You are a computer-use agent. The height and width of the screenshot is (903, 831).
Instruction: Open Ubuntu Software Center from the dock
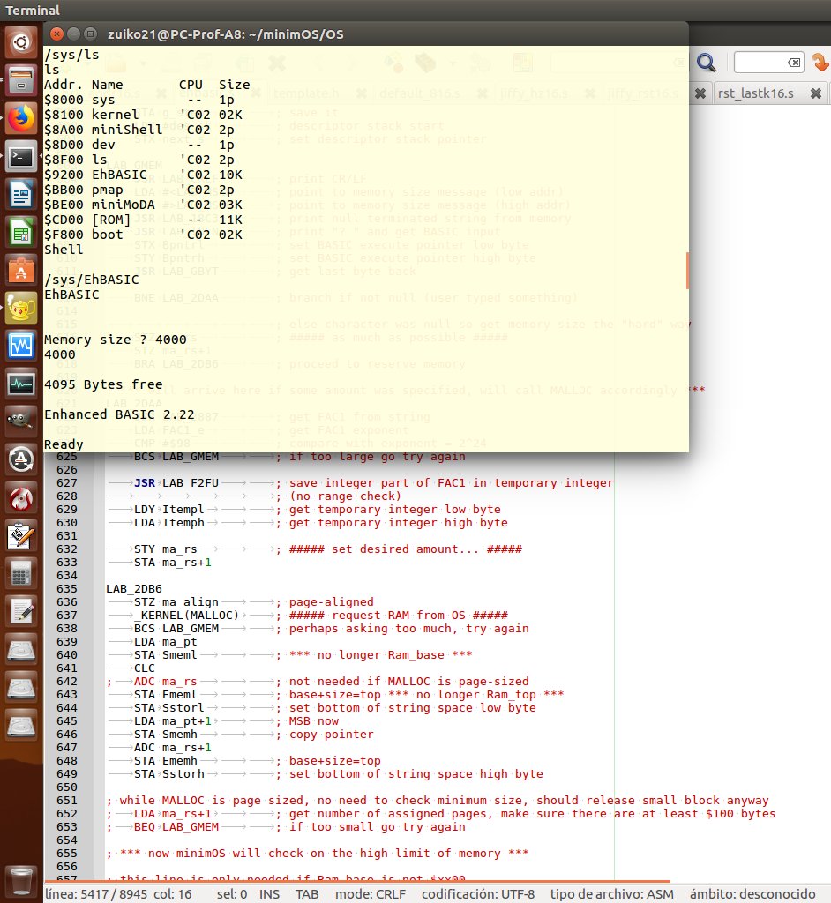(21, 270)
